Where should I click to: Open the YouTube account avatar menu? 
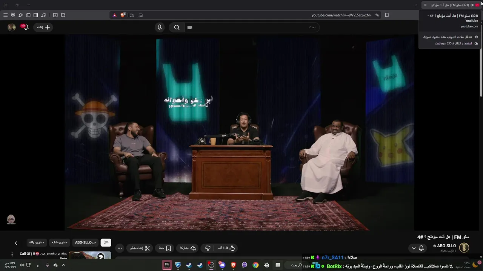point(12,27)
